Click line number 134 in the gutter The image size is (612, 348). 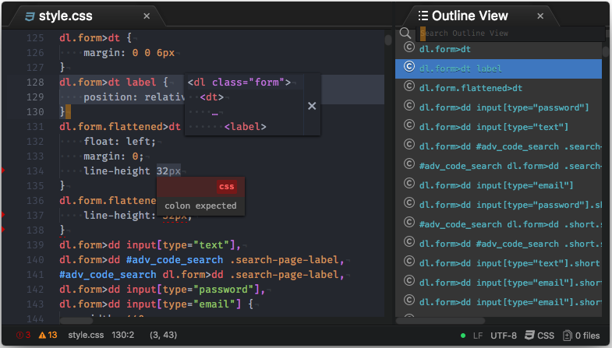35,171
